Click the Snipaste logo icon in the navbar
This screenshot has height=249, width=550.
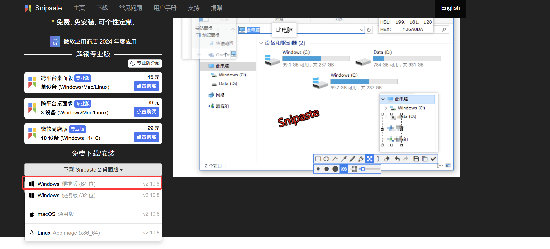point(28,8)
